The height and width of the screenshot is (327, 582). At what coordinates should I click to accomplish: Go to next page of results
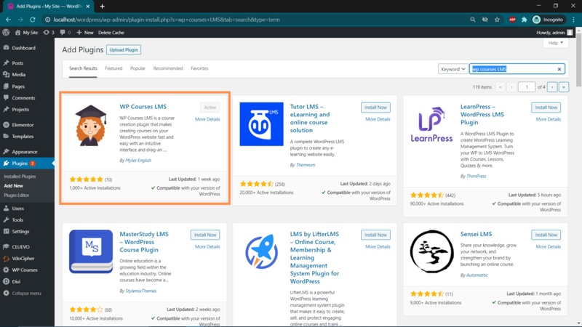tap(552, 87)
